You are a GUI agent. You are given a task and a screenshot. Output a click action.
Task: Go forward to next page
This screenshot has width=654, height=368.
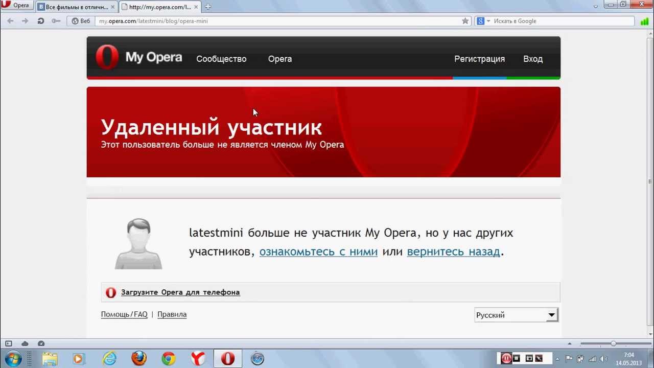pyautogui.click(x=25, y=21)
